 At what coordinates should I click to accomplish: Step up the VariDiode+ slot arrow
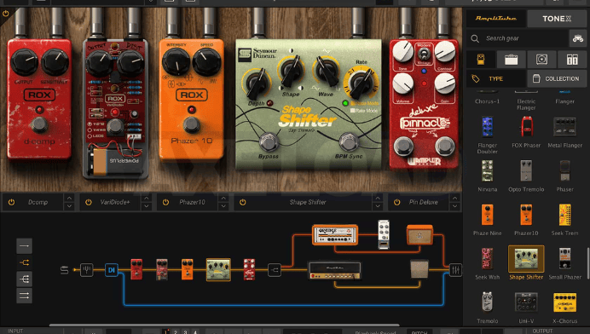[147, 199]
